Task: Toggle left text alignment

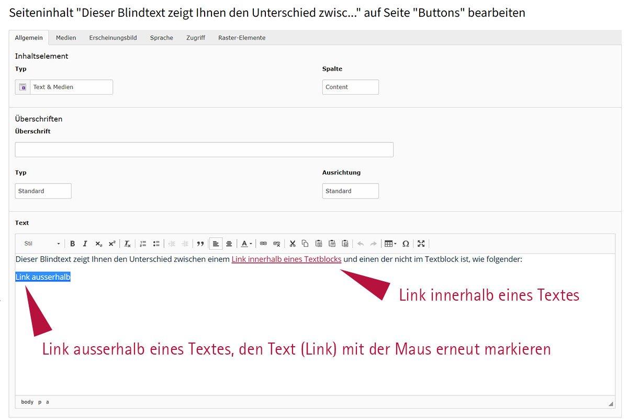Action: (216, 244)
